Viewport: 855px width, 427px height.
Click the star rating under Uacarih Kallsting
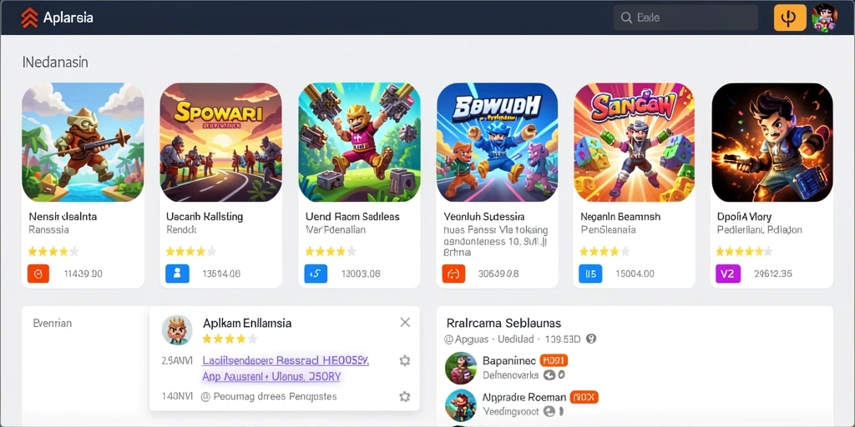[x=191, y=252]
